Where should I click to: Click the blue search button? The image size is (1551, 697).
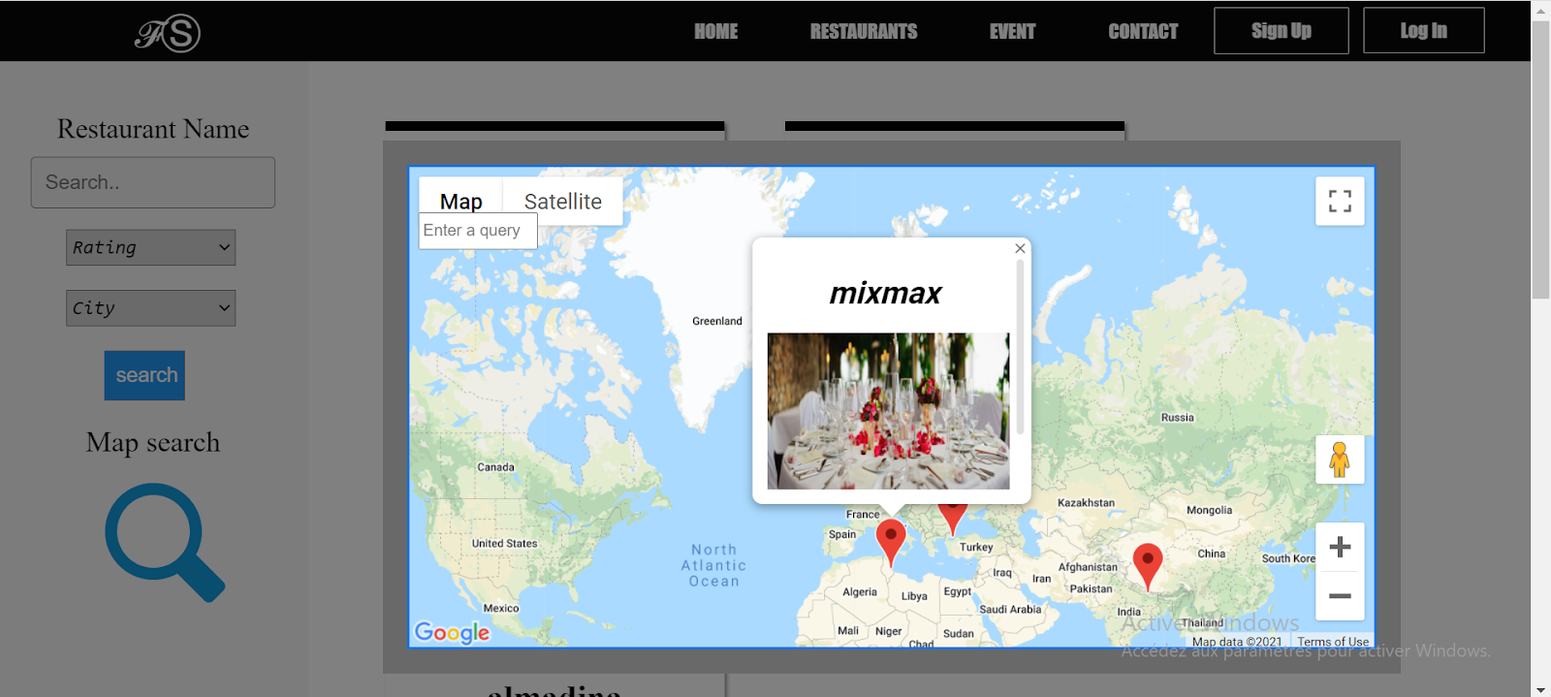[144, 375]
